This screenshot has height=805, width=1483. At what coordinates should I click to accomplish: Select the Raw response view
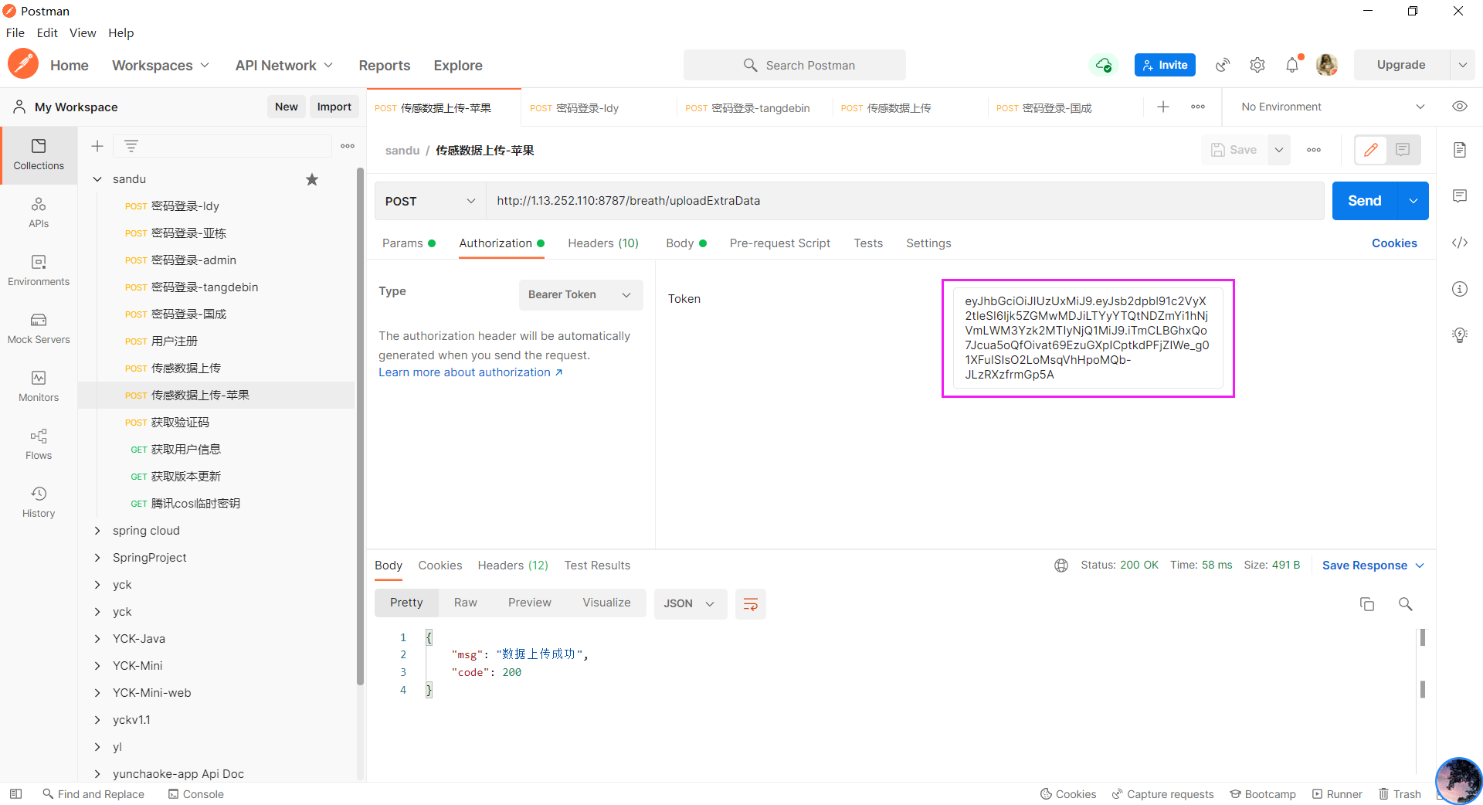[465, 603]
